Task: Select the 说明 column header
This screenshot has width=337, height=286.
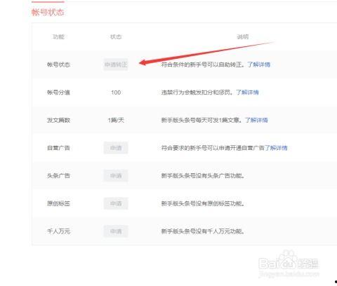Action: [243, 36]
